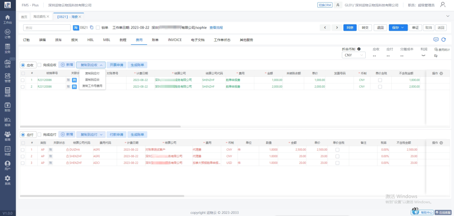The width and height of the screenshot is (454, 216).
Task: Check the 完成应付 checkbox
Action: point(40,135)
